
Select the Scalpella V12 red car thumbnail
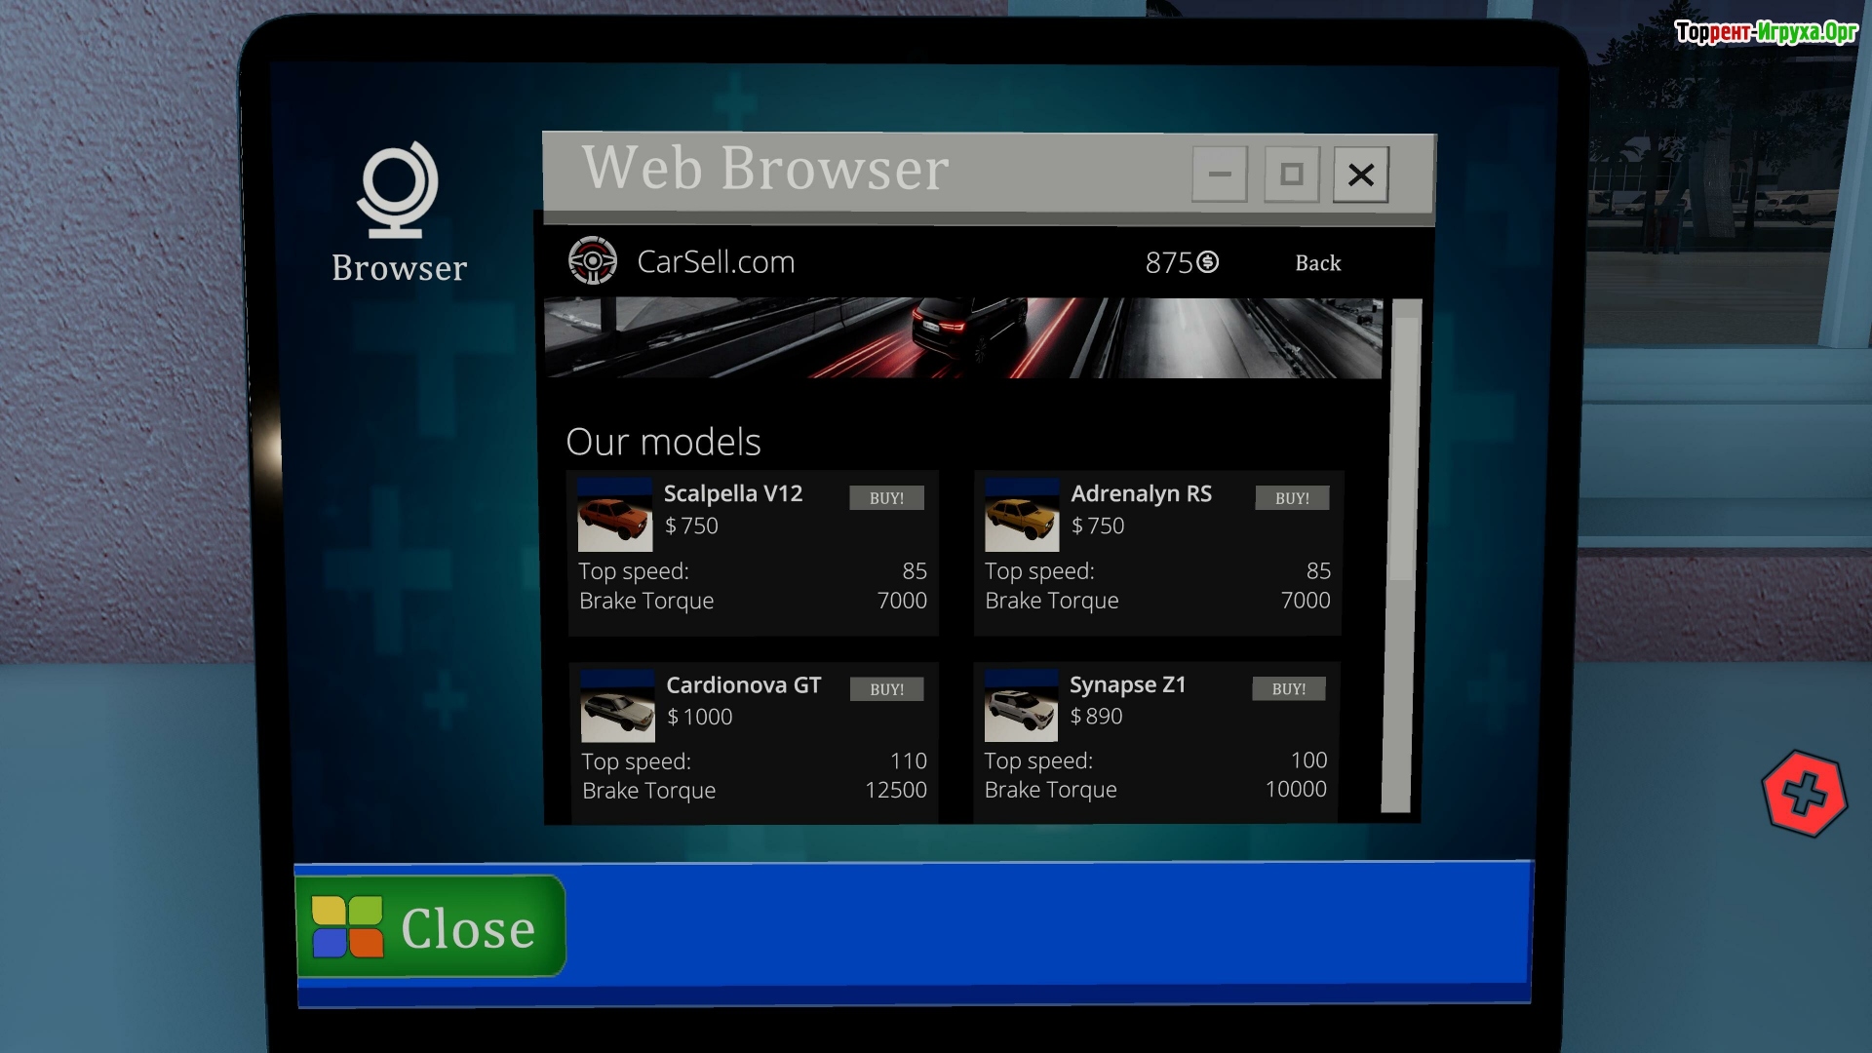tap(614, 515)
